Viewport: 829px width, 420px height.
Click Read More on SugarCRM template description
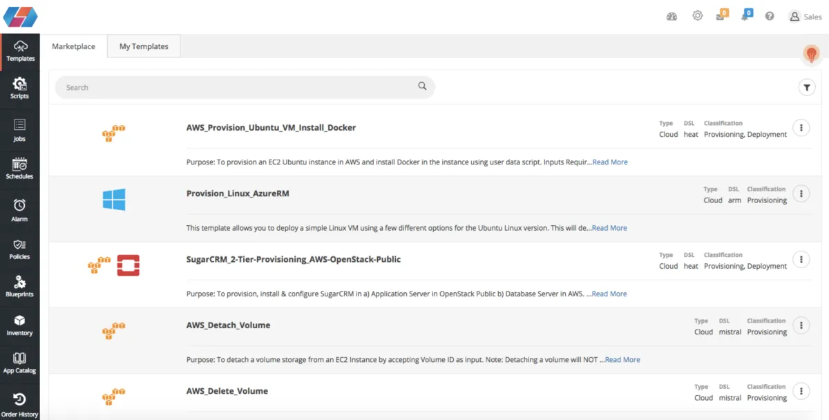(609, 294)
